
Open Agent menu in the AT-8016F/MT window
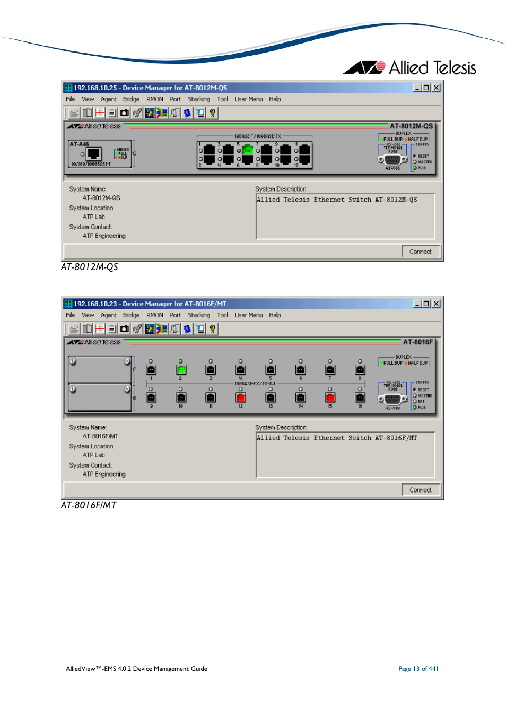point(109,315)
